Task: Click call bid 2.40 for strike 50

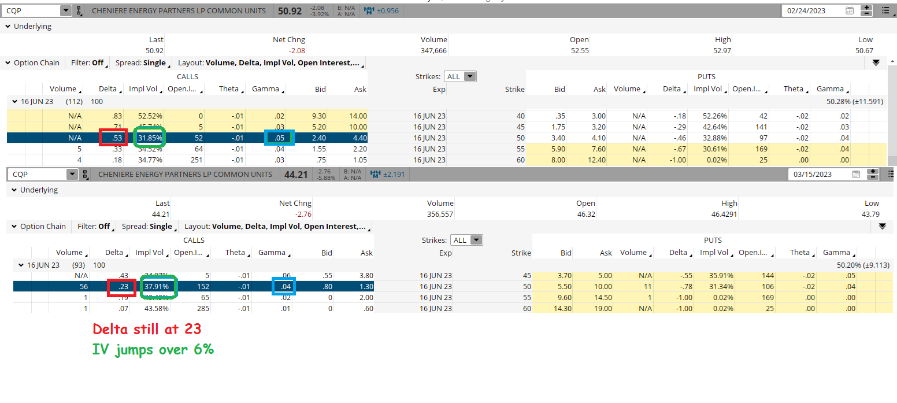Action: pos(318,138)
